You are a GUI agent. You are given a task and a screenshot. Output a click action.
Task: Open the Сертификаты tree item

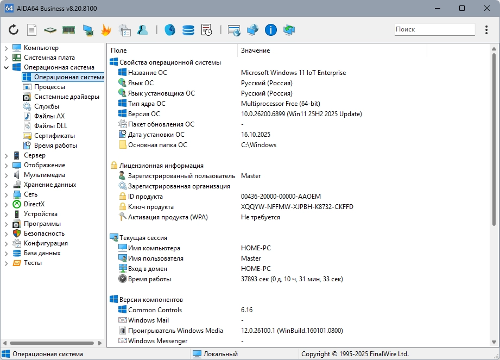point(54,136)
